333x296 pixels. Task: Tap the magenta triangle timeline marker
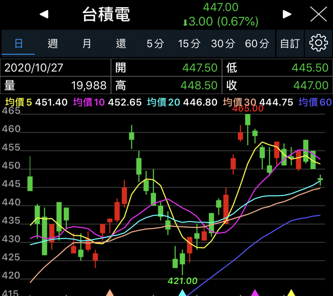click(x=255, y=292)
